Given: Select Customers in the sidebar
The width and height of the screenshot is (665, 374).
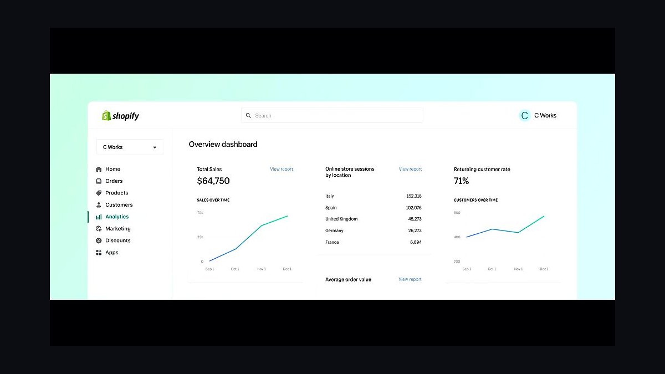Looking at the screenshot, I should 119,205.
